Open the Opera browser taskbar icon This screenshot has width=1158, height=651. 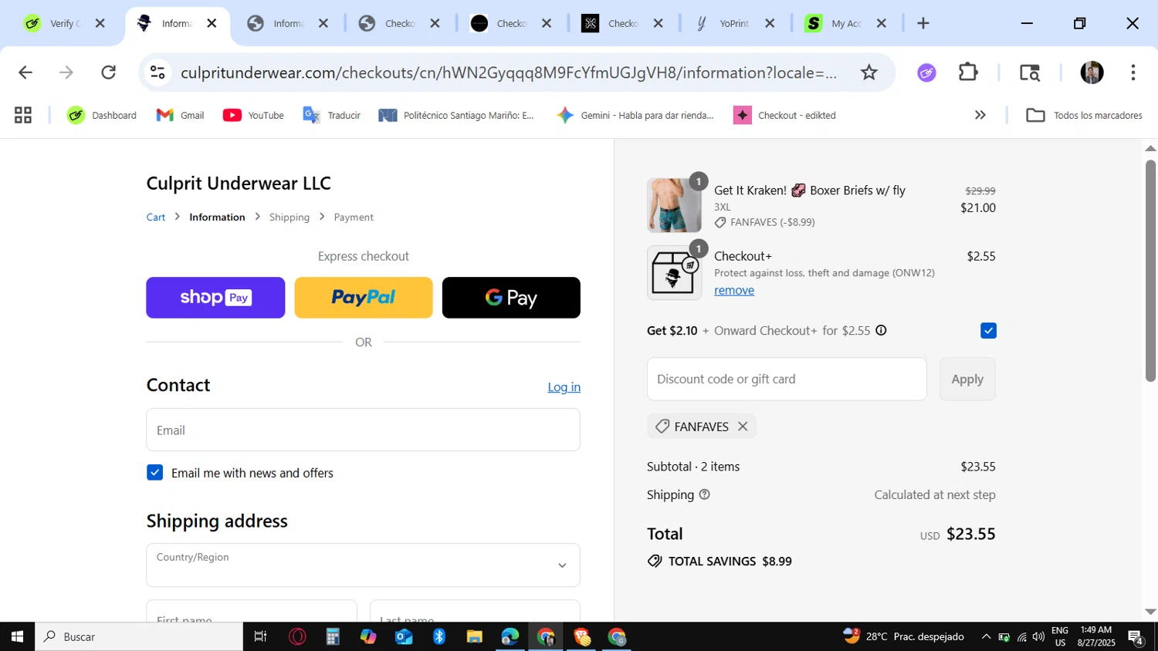point(297,636)
